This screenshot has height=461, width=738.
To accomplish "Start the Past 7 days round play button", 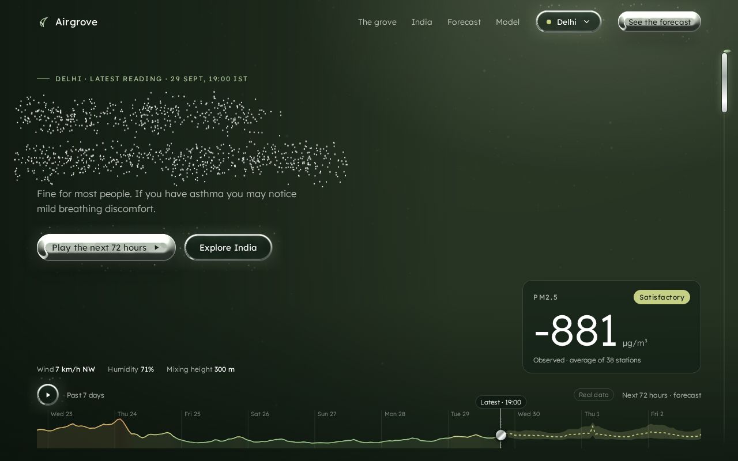I will [48, 395].
